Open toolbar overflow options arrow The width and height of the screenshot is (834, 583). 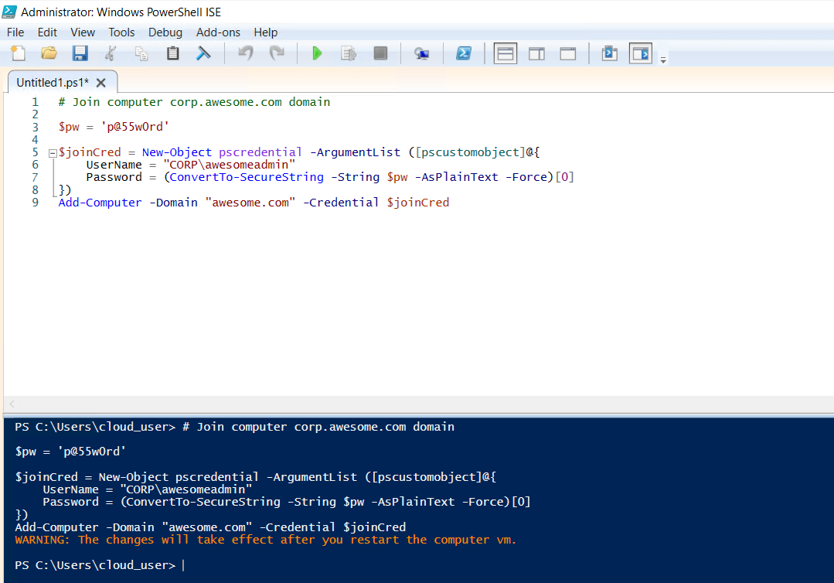(x=663, y=60)
